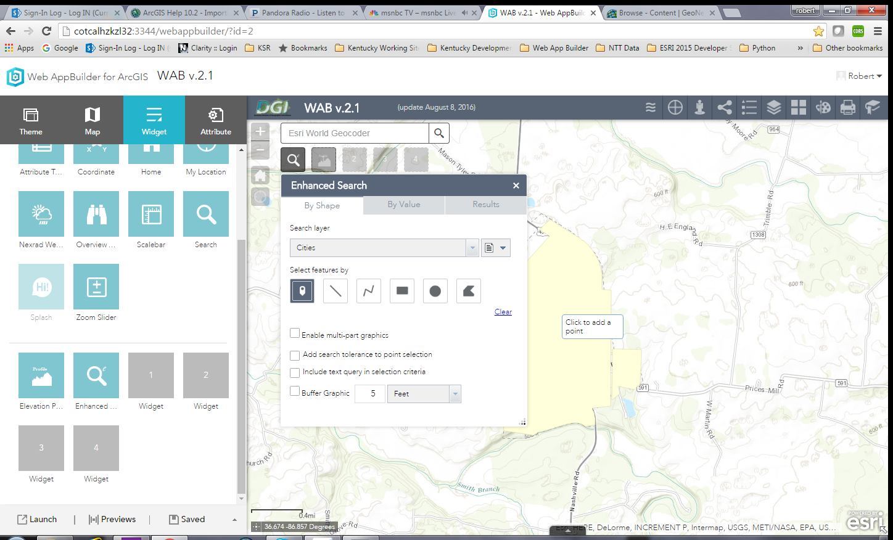The image size is (893, 540).
Task: Switch to the Theme tab
Action: tap(31, 120)
